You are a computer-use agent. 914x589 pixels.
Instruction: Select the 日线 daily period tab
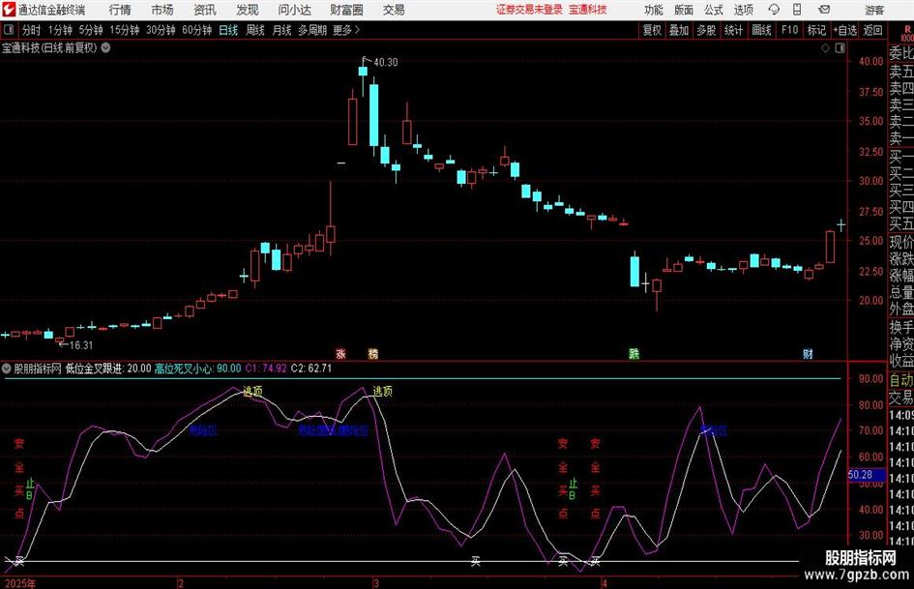pos(228,30)
